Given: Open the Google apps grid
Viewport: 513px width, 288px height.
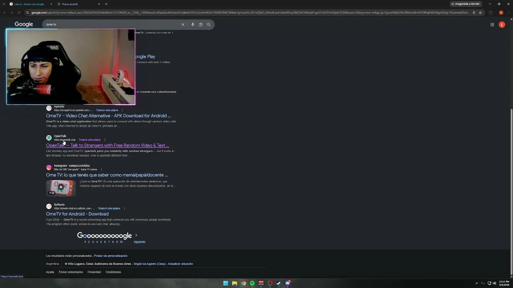Looking at the screenshot, I should click(492, 24).
